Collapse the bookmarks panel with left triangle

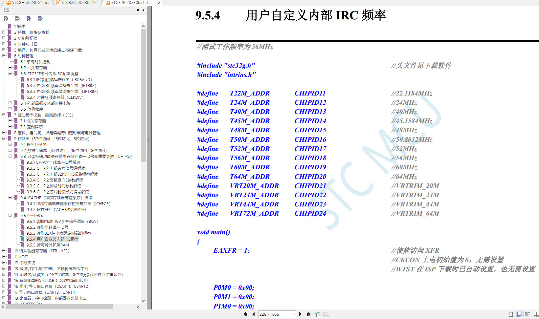coord(144,10)
